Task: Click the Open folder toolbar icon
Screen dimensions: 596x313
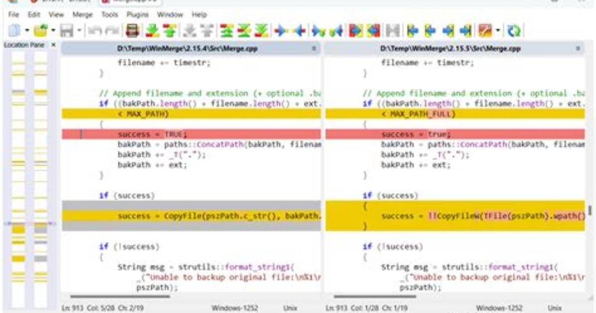Action: click(41, 30)
